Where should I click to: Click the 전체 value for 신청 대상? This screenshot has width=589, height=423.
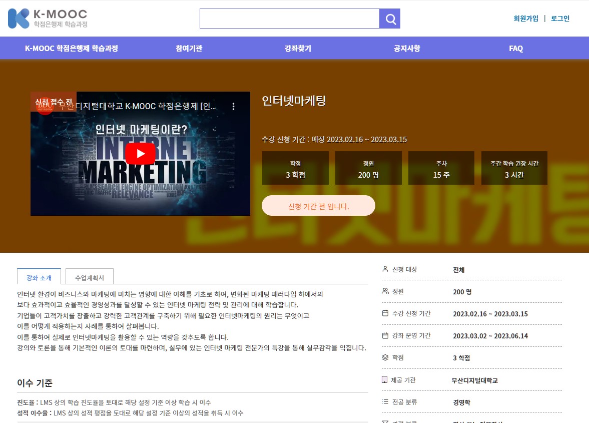click(459, 270)
